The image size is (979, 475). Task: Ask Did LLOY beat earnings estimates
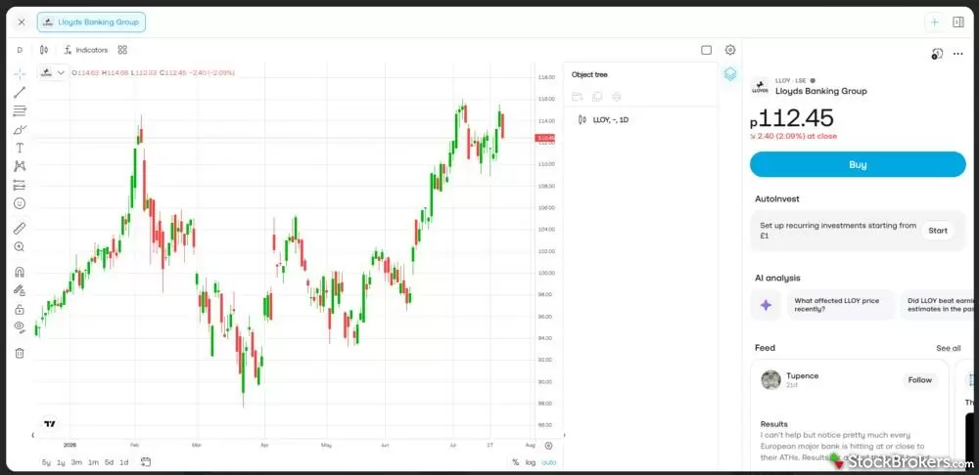click(x=935, y=305)
